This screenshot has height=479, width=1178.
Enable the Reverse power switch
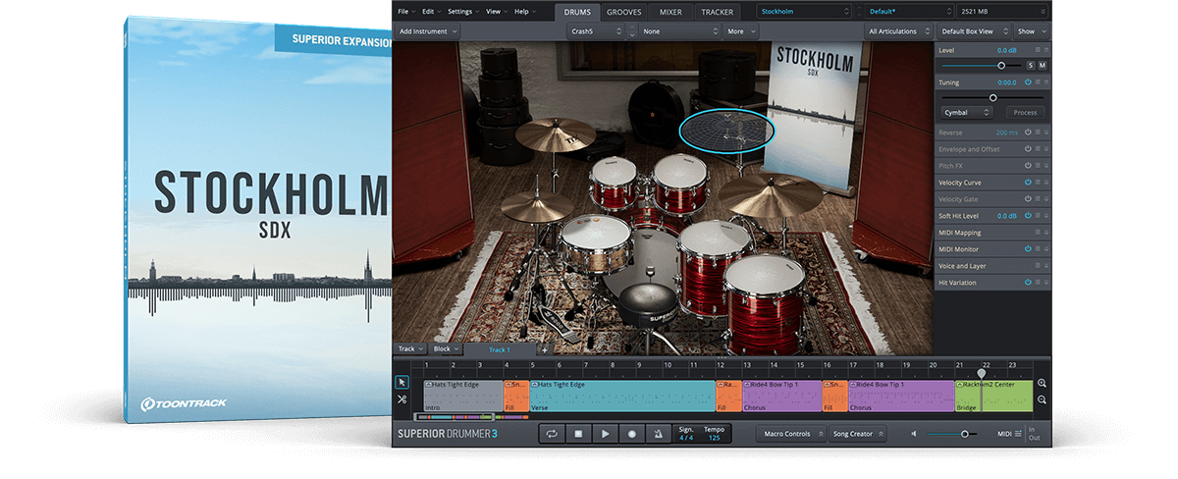[x=1028, y=133]
